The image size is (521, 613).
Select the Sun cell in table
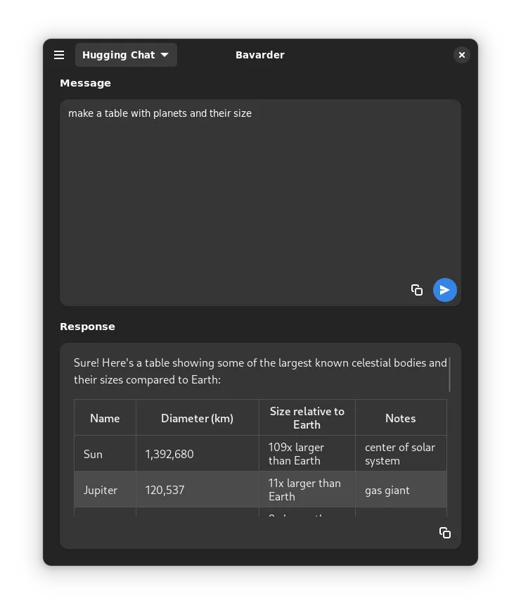point(94,454)
